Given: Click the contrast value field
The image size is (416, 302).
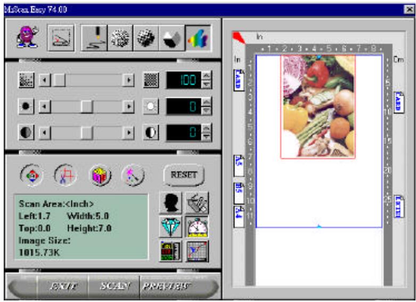Looking at the screenshot, I should pyautogui.click(x=184, y=132).
